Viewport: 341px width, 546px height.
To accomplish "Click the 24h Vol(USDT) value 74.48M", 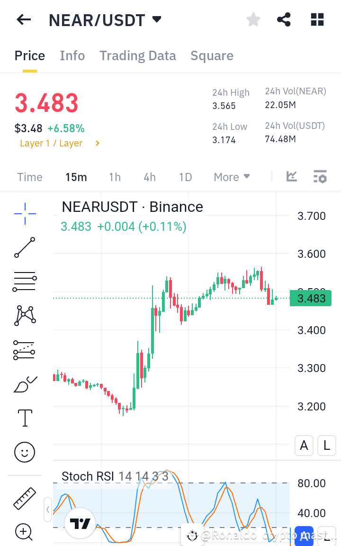I will pyautogui.click(x=280, y=139).
